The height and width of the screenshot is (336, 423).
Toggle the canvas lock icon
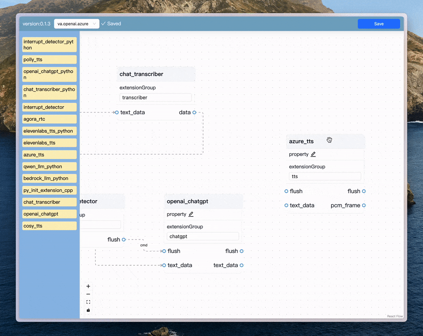[x=88, y=310]
